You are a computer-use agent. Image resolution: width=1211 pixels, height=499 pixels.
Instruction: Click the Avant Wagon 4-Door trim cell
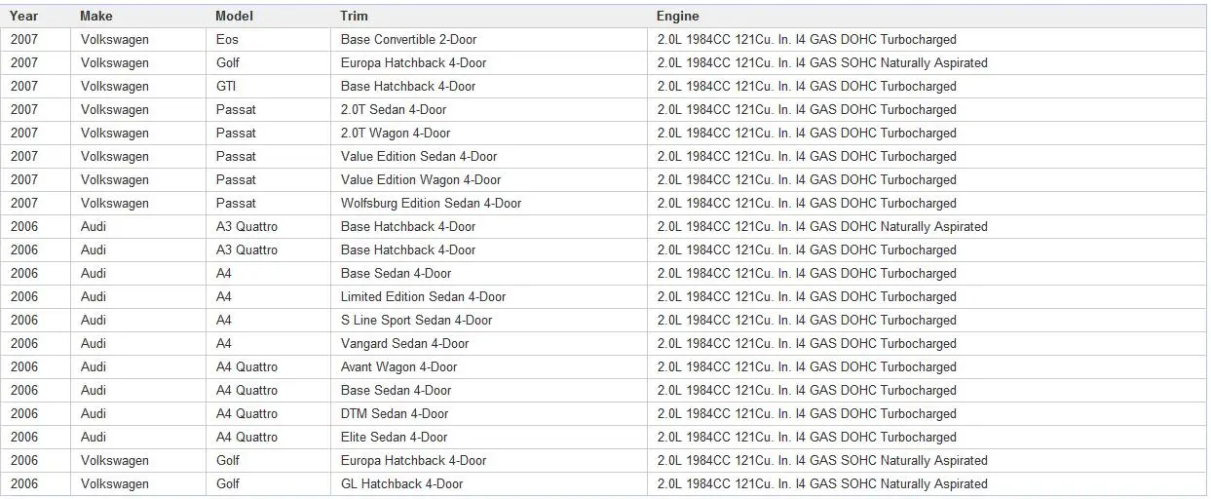[x=398, y=367]
